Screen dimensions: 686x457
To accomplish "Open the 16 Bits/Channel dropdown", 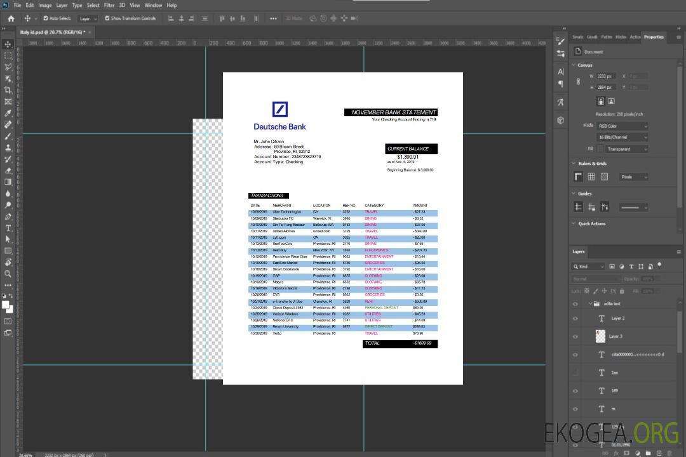I will (622, 137).
